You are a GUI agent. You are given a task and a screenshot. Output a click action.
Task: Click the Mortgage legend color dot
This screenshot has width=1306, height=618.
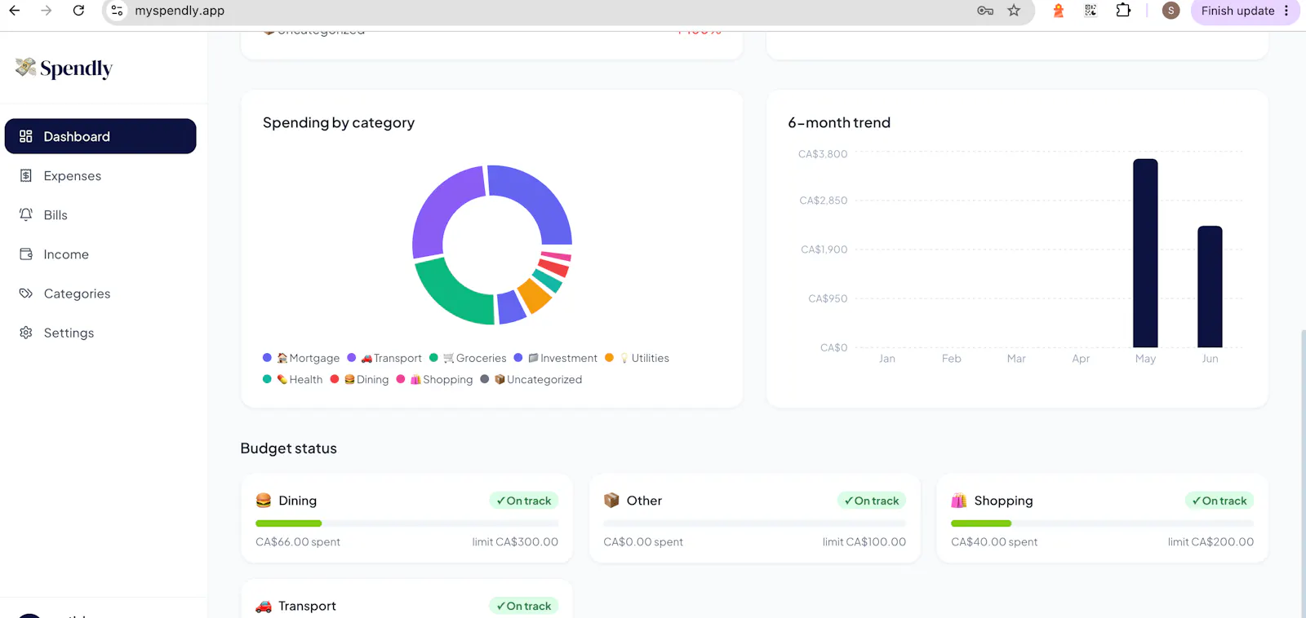[267, 358]
